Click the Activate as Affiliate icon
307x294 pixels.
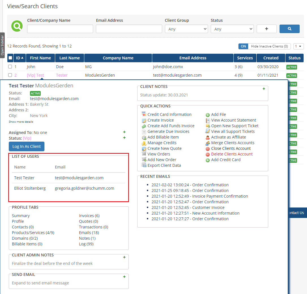(x=207, y=137)
